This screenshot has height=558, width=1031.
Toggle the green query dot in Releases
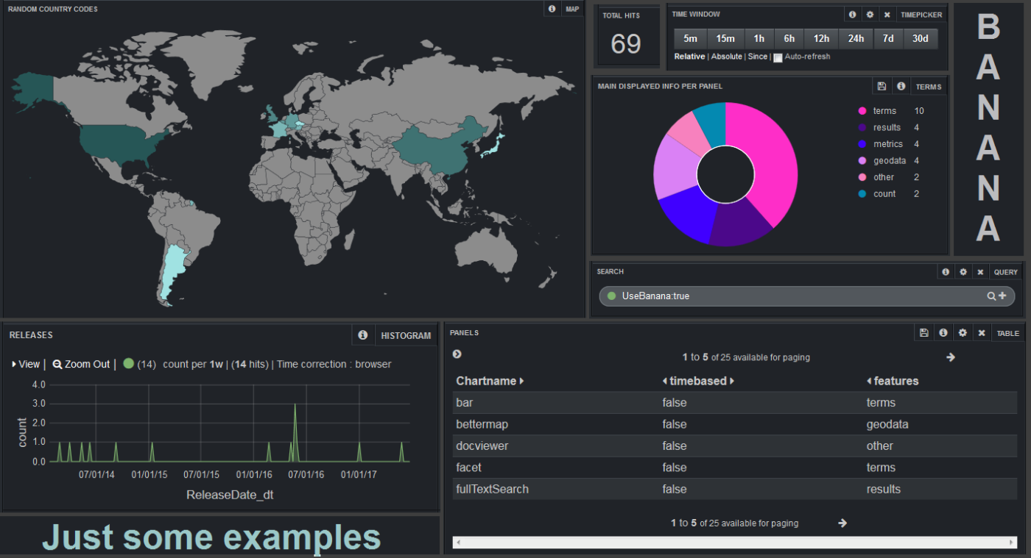[128, 364]
